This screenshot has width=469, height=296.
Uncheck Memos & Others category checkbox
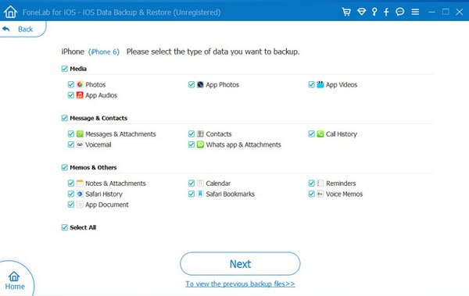pos(64,167)
